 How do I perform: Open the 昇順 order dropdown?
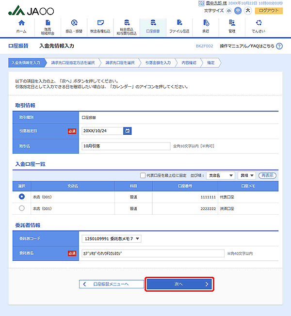247,175
